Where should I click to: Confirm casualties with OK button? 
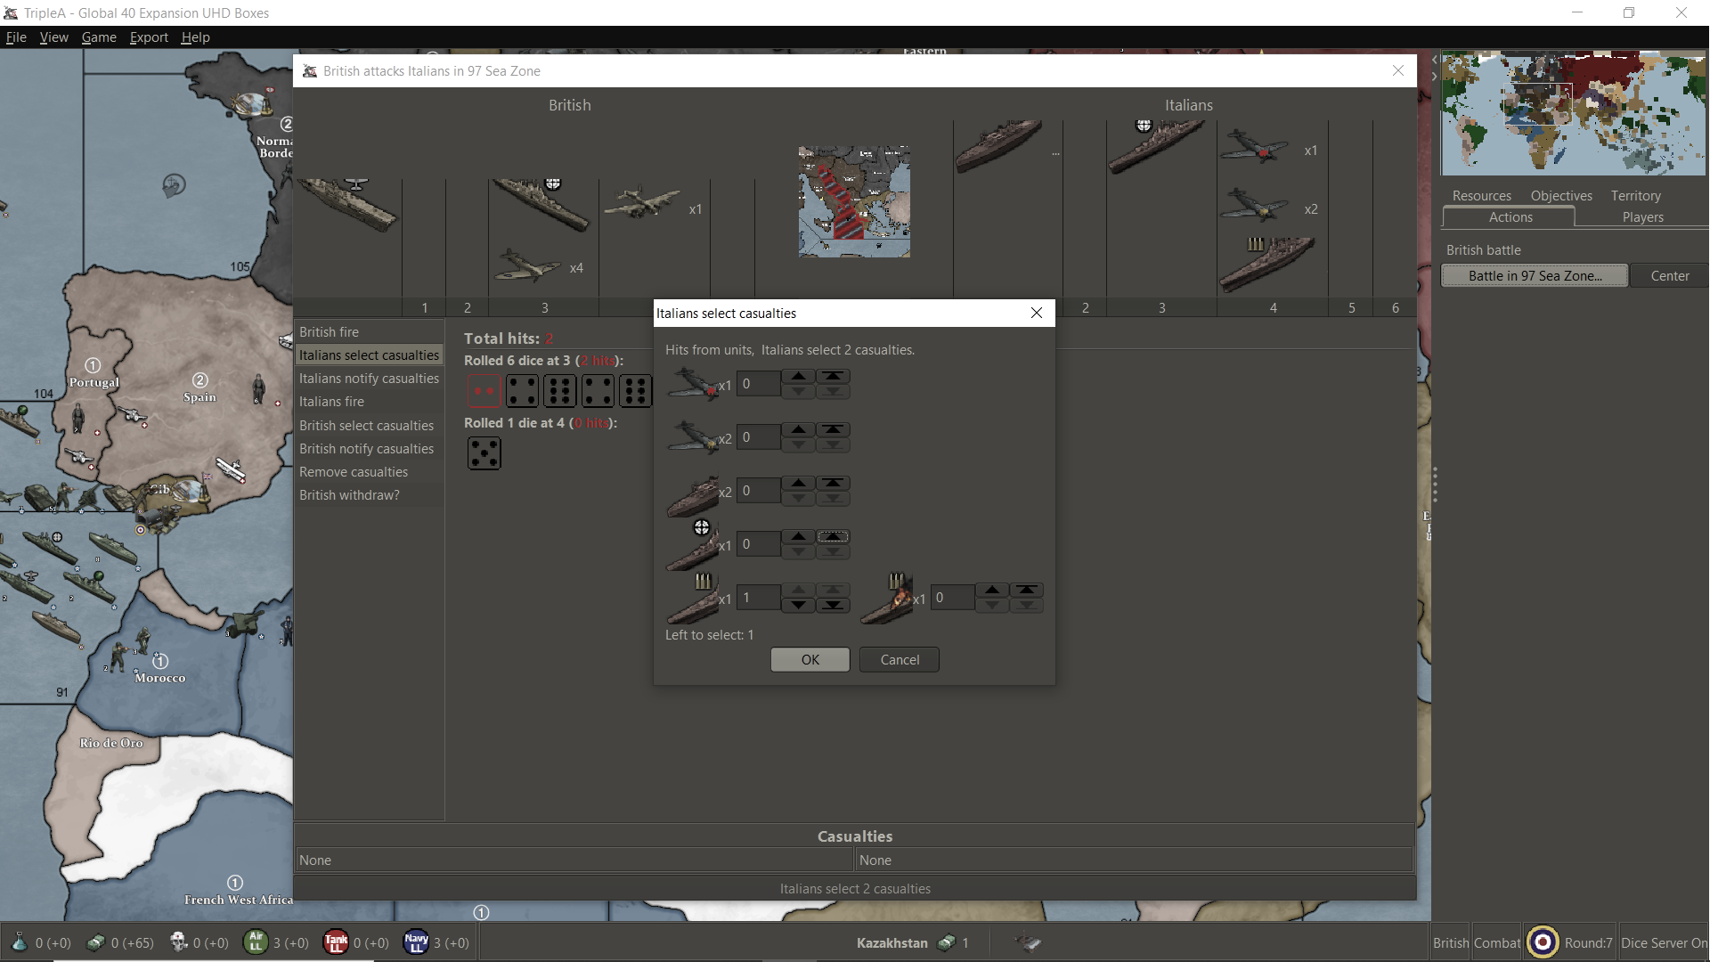[810, 660]
